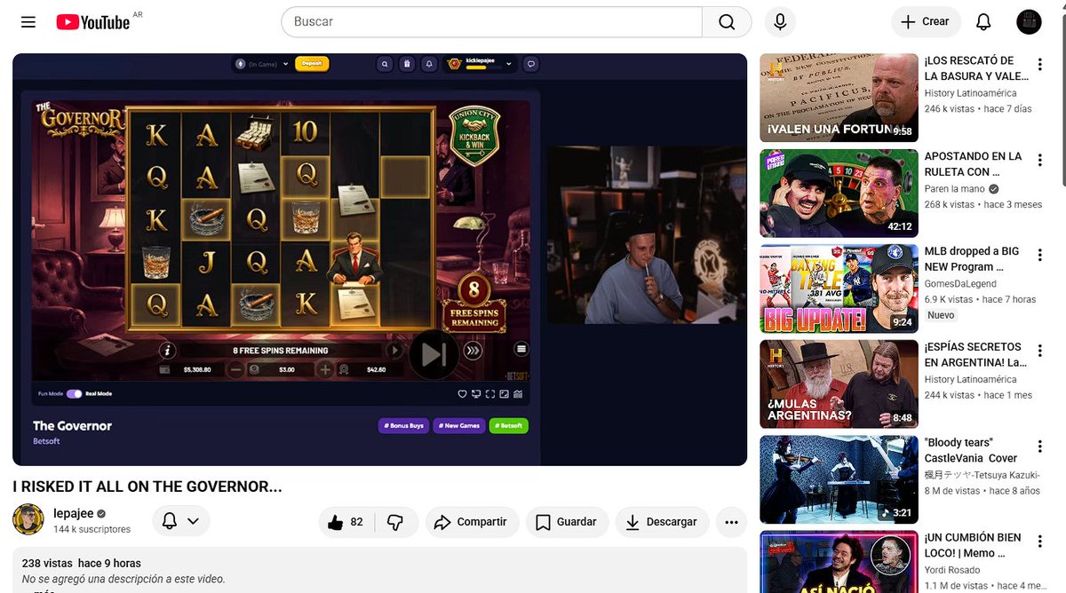
Task: Click The Governor game title below the player
Action: [x=73, y=426]
